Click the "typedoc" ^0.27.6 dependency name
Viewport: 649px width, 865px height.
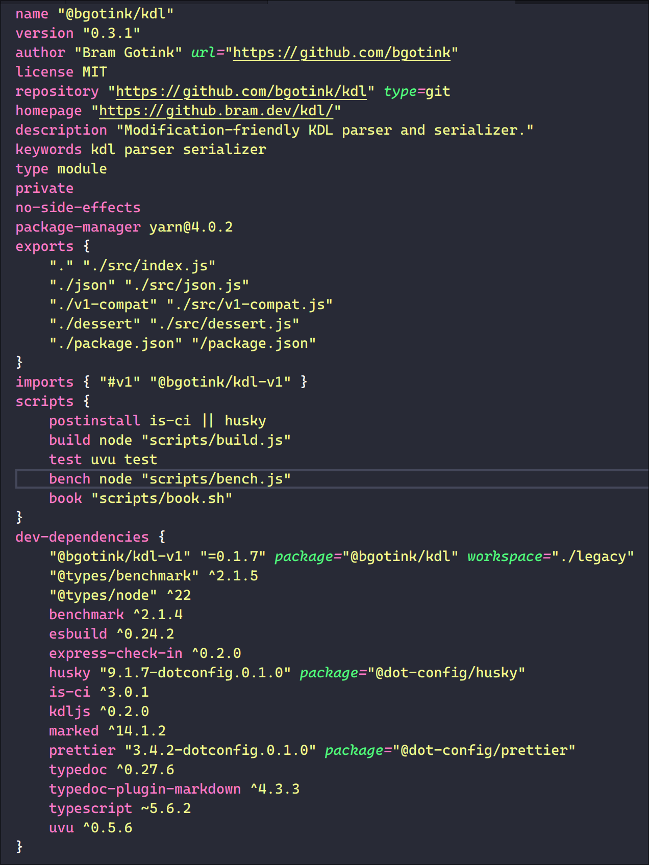coord(78,770)
